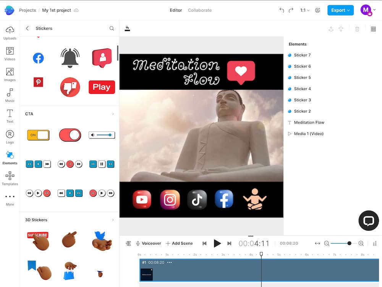Screen dimensions: 382x287
Task: Add the Pinterest sticker
Action: pyautogui.click(x=38, y=82)
